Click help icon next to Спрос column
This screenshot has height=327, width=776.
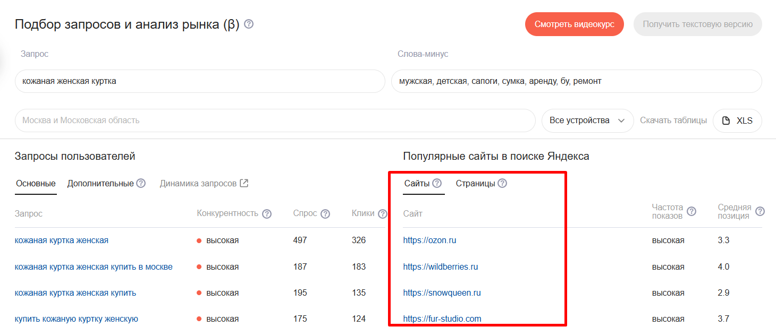(x=325, y=214)
